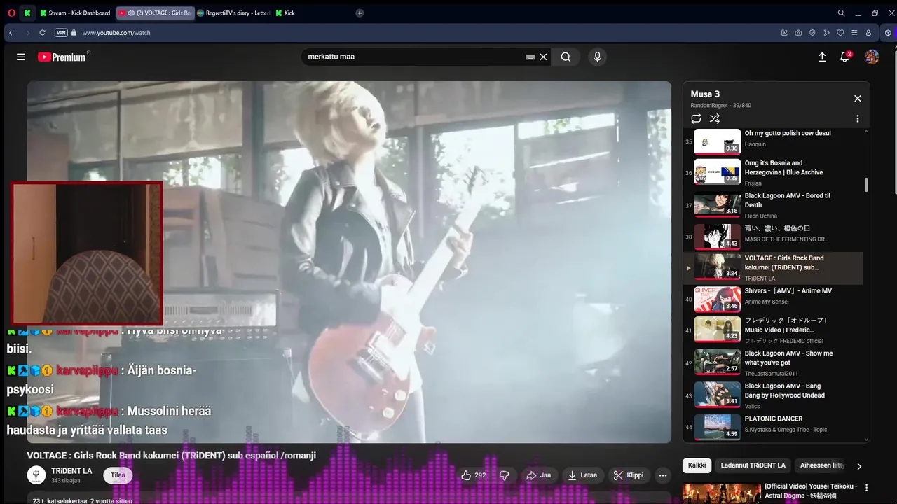897x504 pixels.
Task: Open on-screen keyboard in search box
Action: (x=530, y=57)
